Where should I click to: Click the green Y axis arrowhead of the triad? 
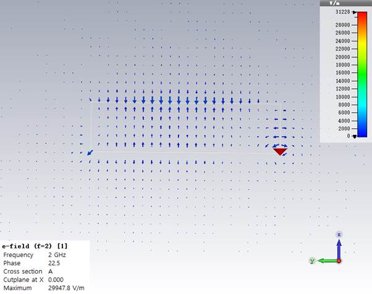313,261
